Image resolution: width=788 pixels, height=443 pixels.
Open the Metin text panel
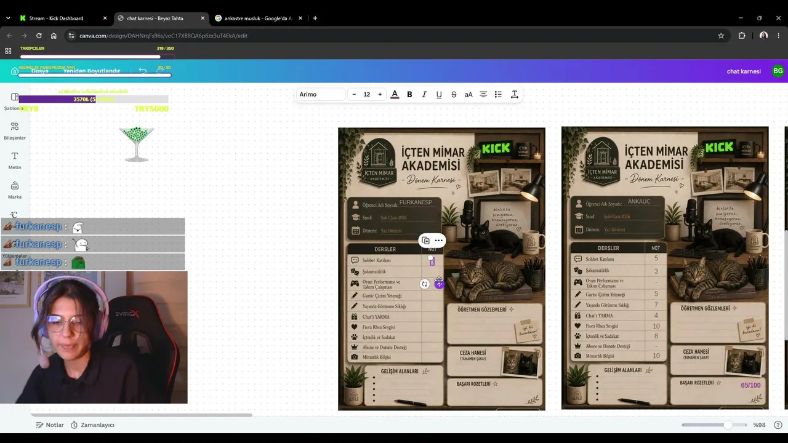pos(15,161)
